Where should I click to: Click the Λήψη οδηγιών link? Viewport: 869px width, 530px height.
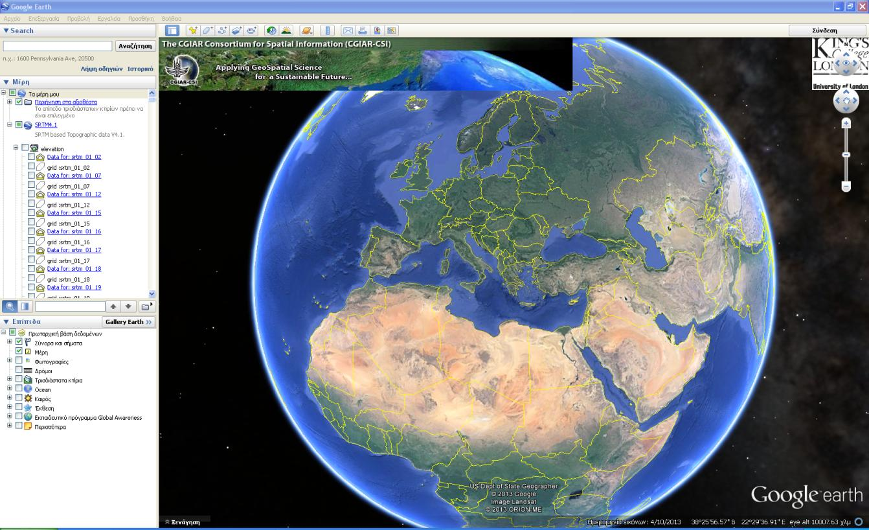(102, 68)
